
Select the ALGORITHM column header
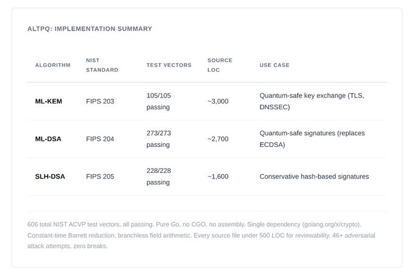click(53, 65)
